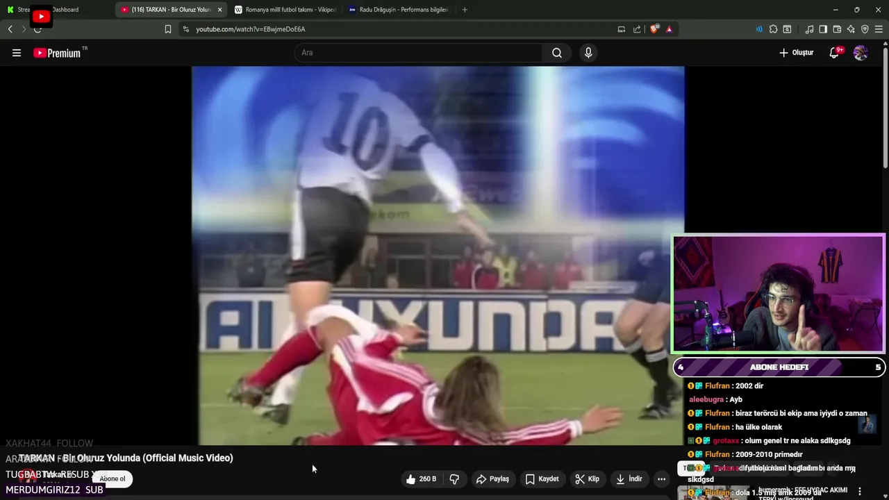Screen dimensions: 889x500
Task: View site information next to URL
Action: 185,29
